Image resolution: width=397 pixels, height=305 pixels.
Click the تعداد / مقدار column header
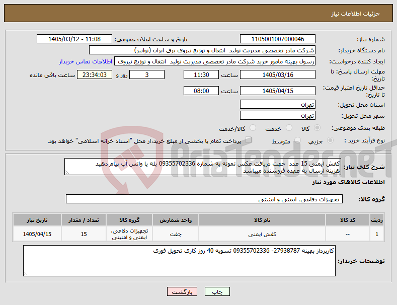84,220
